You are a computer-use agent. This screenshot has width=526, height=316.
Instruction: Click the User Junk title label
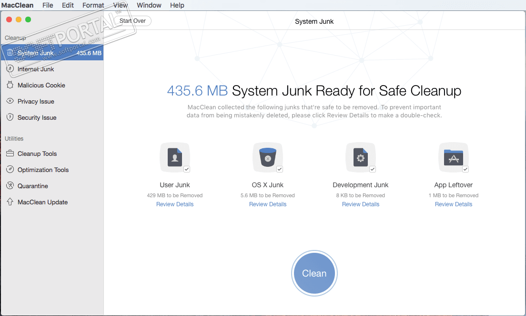point(175,185)
